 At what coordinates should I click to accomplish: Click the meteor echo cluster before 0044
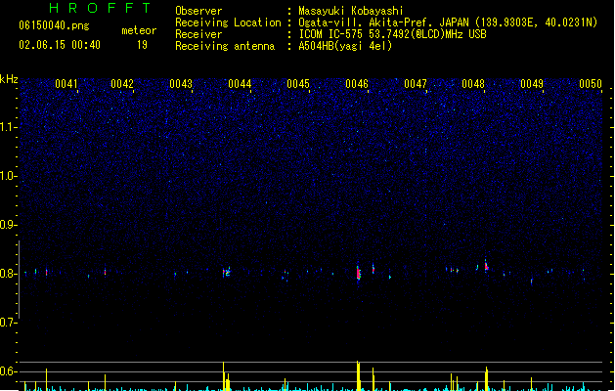[226, 272]
